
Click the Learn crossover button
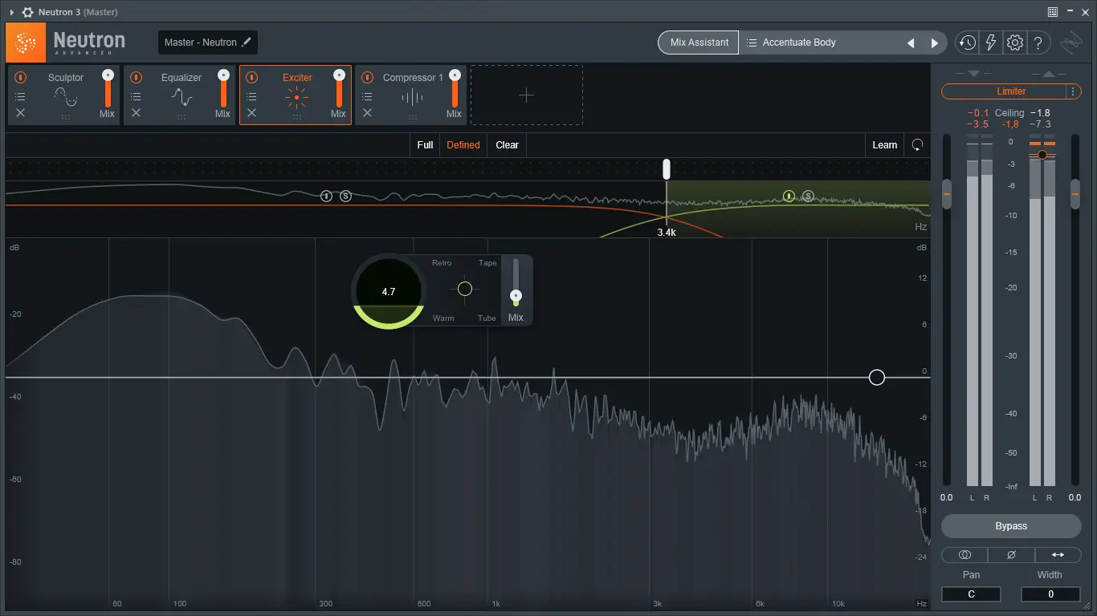tap(884, 145)
